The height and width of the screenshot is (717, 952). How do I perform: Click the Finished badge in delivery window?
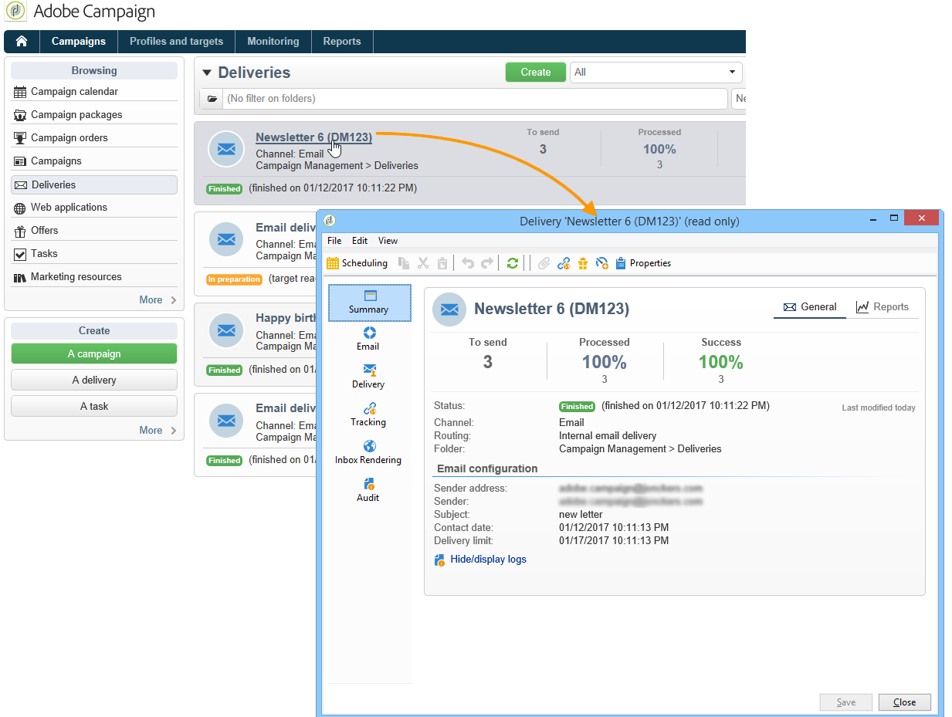pyautogui.click(x=578, y=406)
